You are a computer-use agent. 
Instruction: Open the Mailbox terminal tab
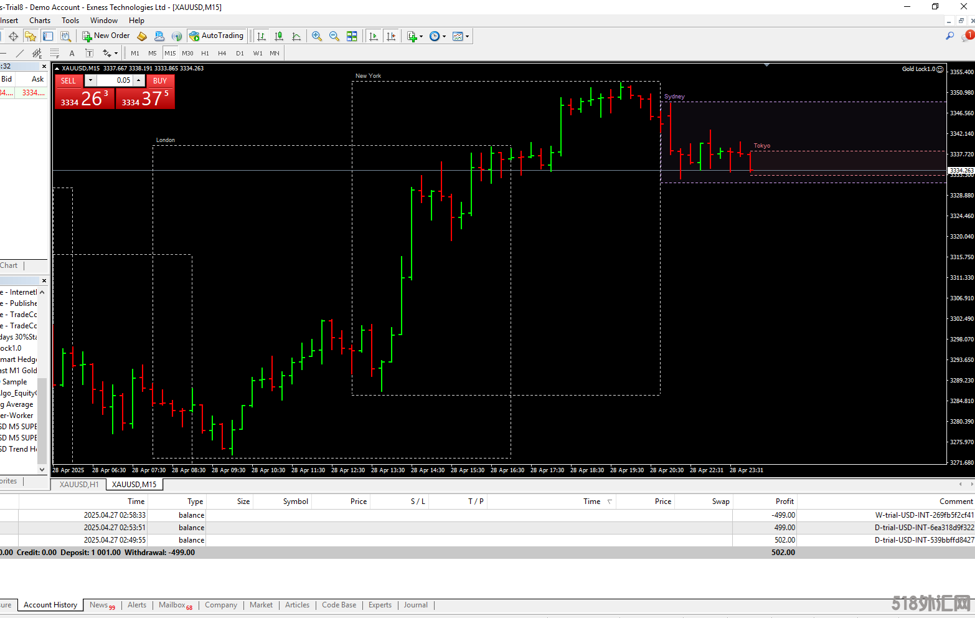175,605
